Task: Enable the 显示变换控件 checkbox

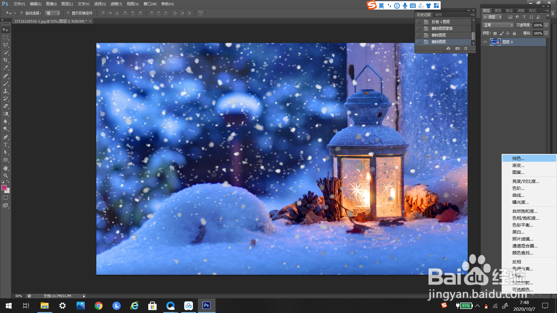Action: click(68, 13)
